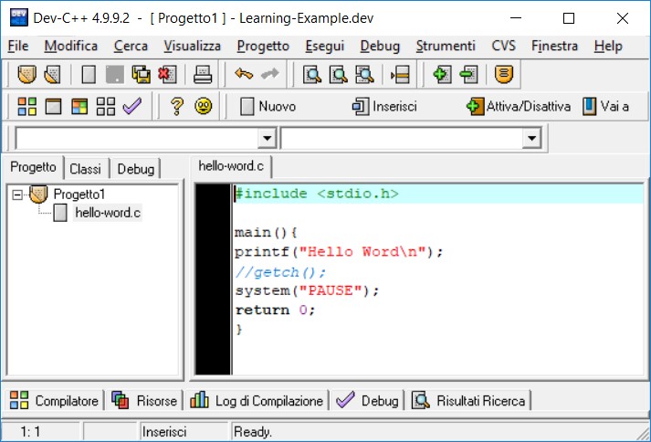Viewport: 651px width, 442px height.
Task: Click Attiva/Disattiva bookmark button
Action: click(x=519, y=106)
